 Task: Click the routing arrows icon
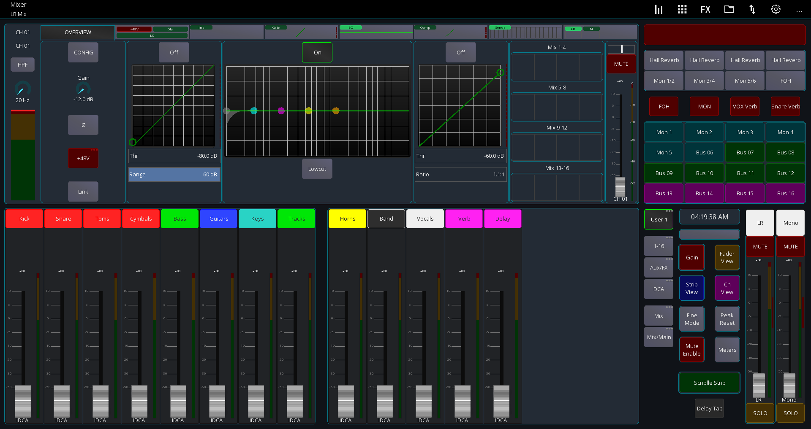tap(752, 9)
